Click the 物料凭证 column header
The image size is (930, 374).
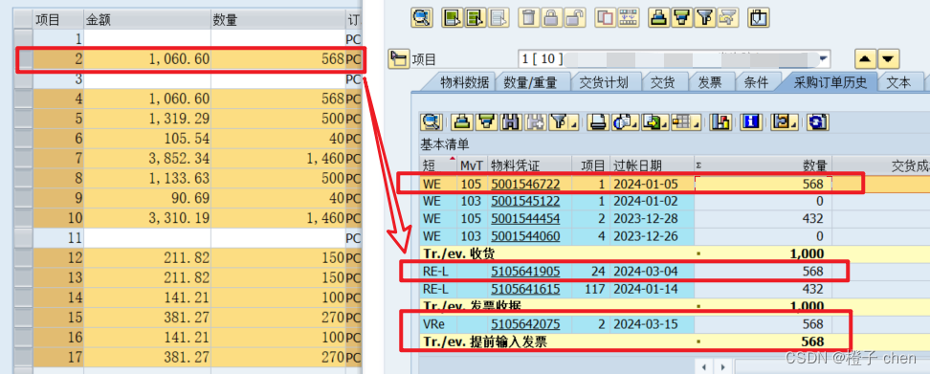tap(530, 165)
